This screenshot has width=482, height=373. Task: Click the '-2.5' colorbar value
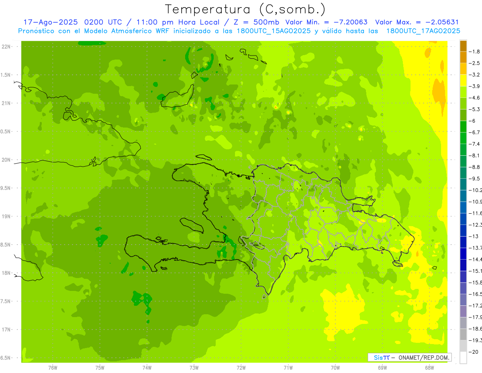[475, 63]
